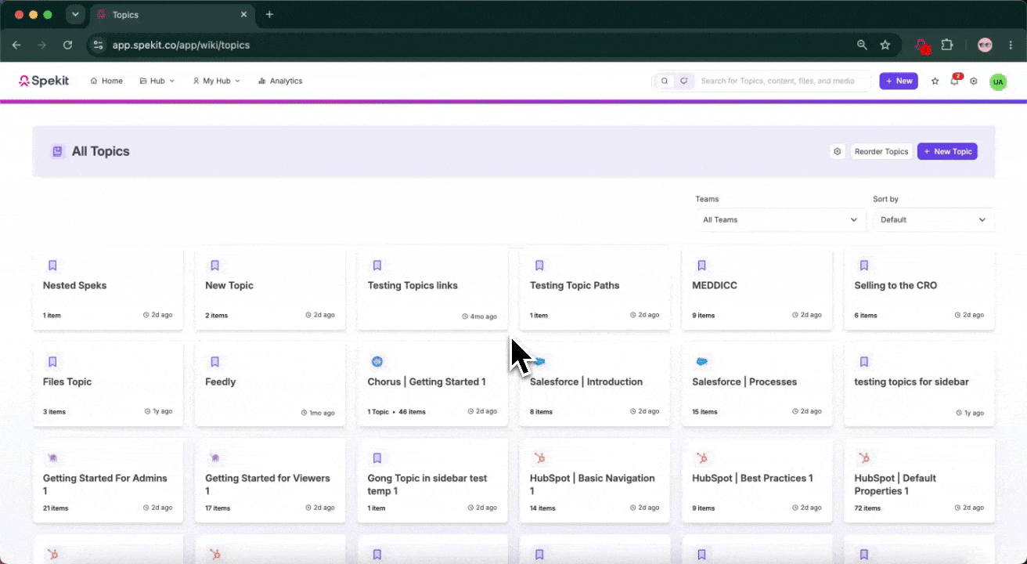Click the bookmark icon on Files Topic card
The width and height of the screenshot is (1027, 564).
point(52,362)
